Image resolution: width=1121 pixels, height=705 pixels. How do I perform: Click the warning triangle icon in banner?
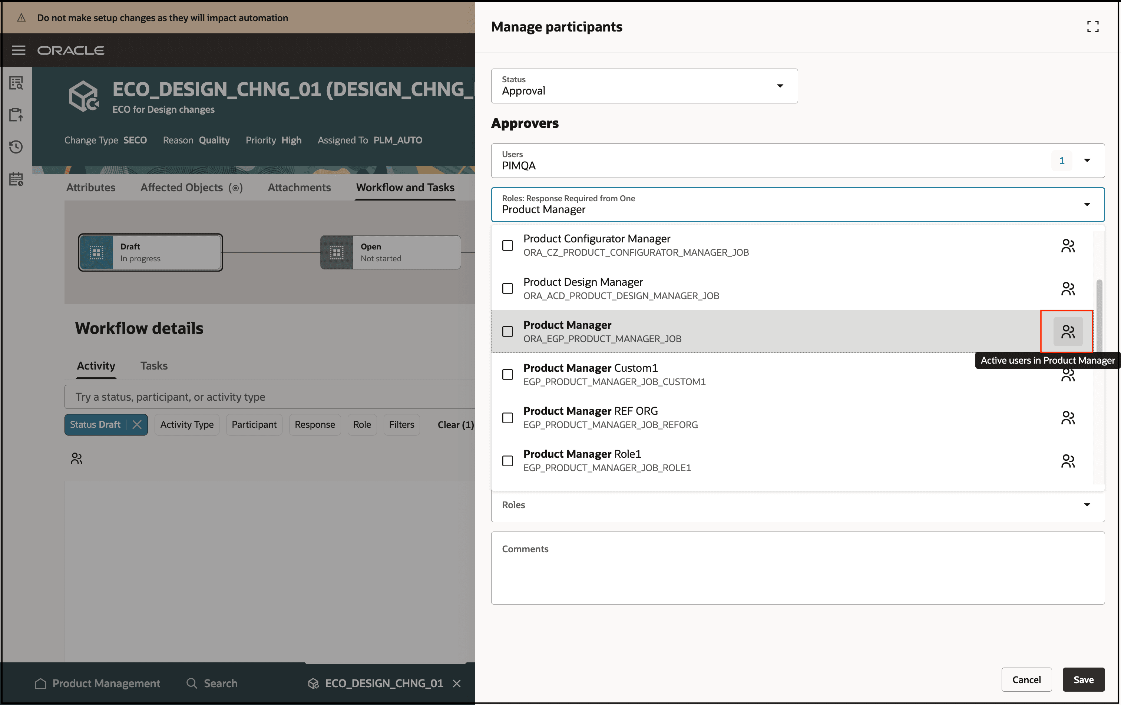(21, 18)
